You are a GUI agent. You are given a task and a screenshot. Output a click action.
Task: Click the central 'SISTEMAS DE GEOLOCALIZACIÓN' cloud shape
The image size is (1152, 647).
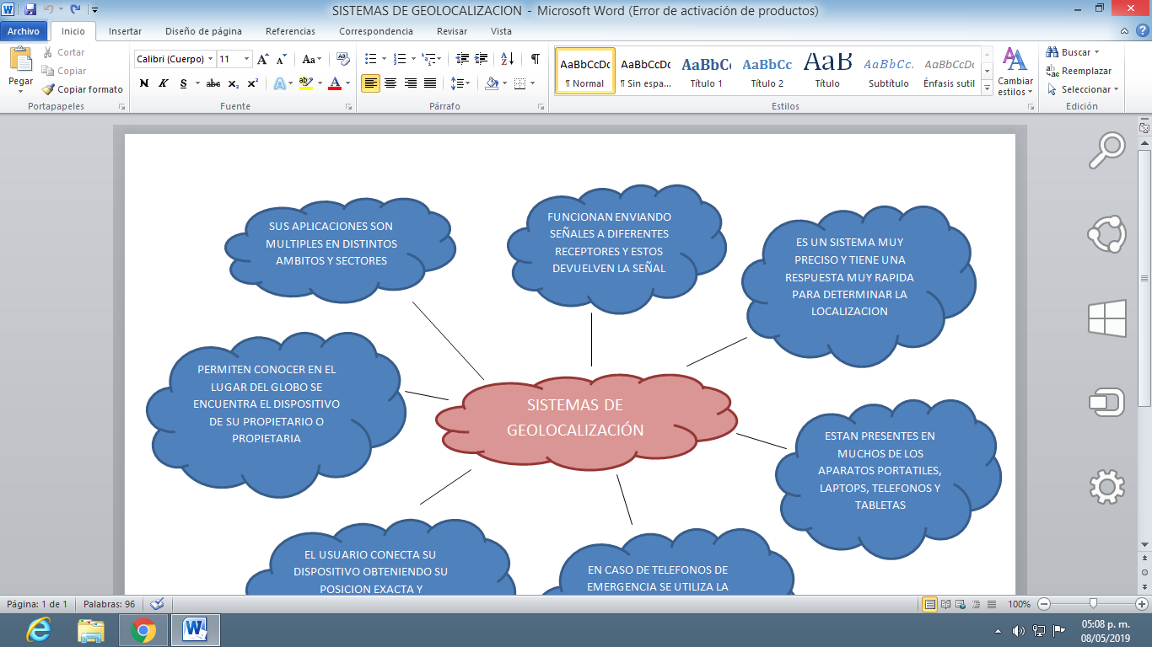(576, 419)
